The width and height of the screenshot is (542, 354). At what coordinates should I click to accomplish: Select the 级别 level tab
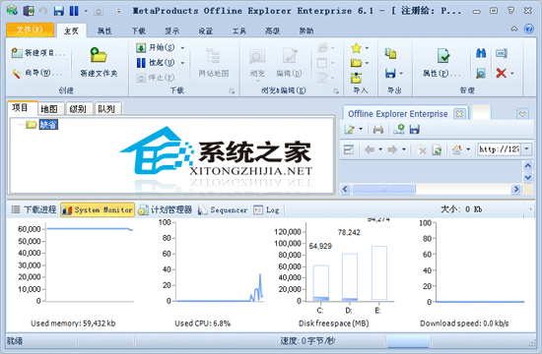(80, 109)
